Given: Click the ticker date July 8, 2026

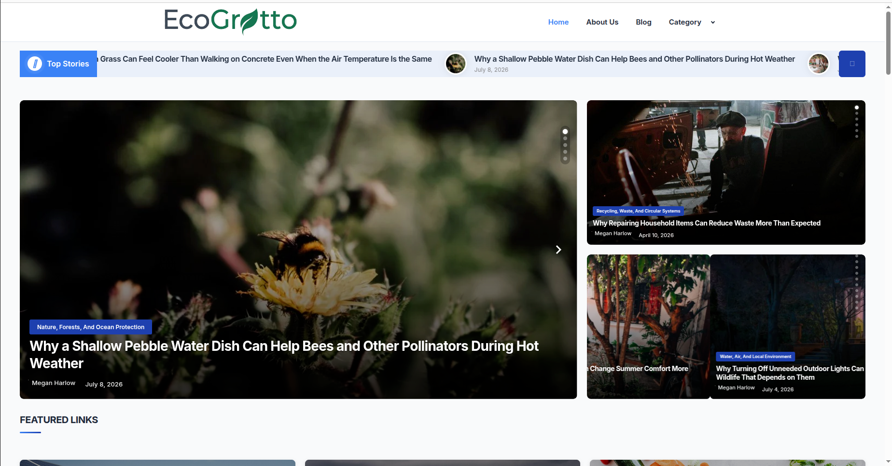Looking at the screenshot, I should (491, 70).
